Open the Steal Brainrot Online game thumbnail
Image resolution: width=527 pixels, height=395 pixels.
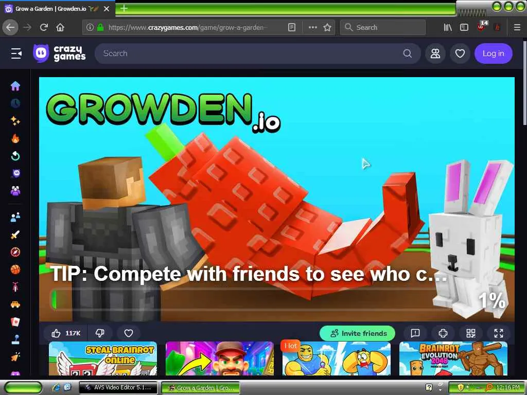tap(103, 358)
